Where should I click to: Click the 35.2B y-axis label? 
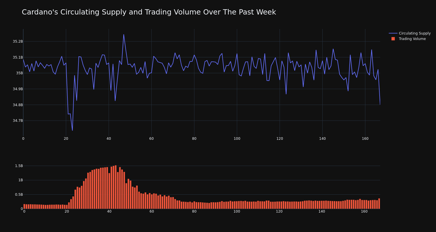pyautogui.click(x=18, y=41)
